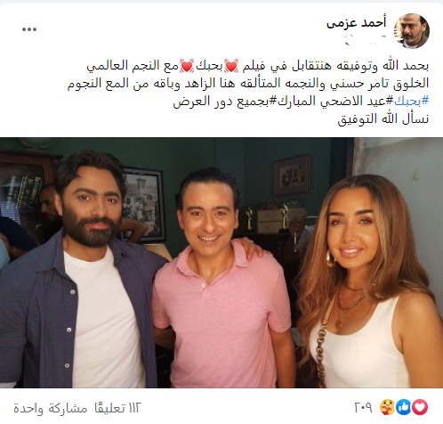Open the #بحبك hashtag link
The height and width of the screenshot is (424, 443).
(x=411, y=102)
